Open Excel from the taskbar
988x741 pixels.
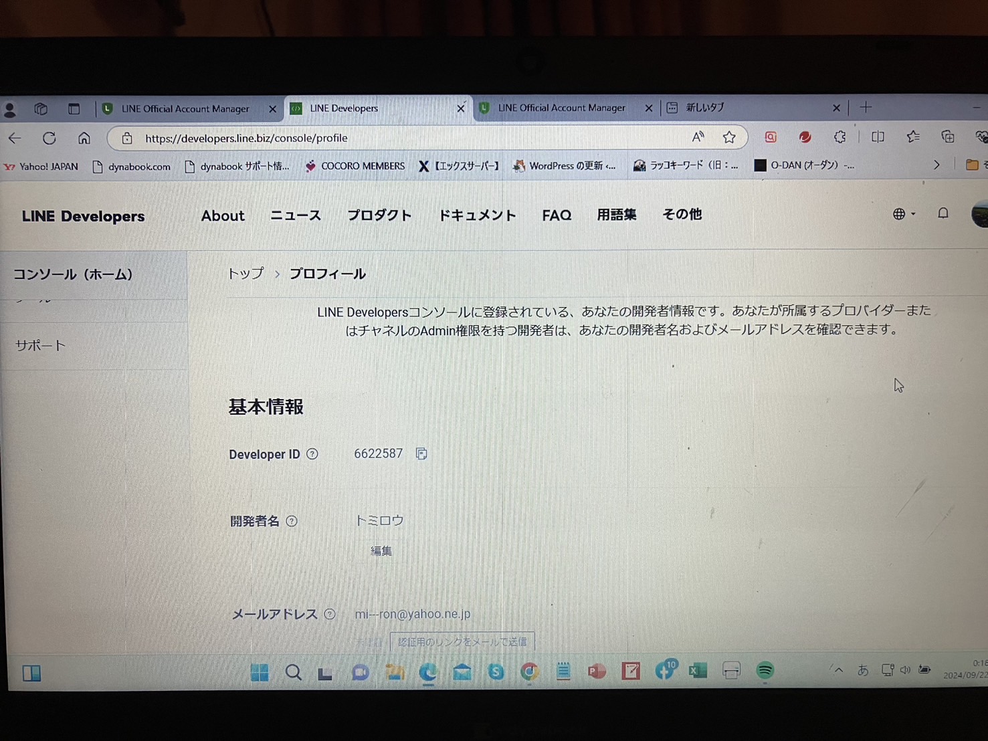[x=698, y=671]
